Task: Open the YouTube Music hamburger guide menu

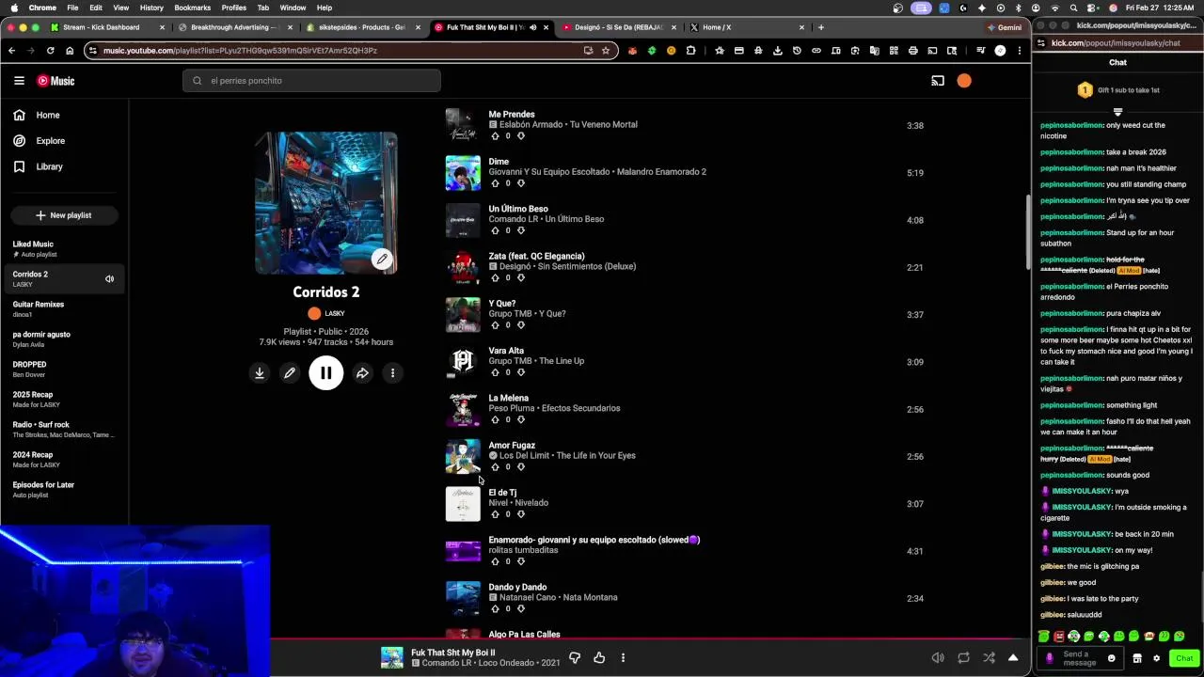Action: (x=19, y=81)
